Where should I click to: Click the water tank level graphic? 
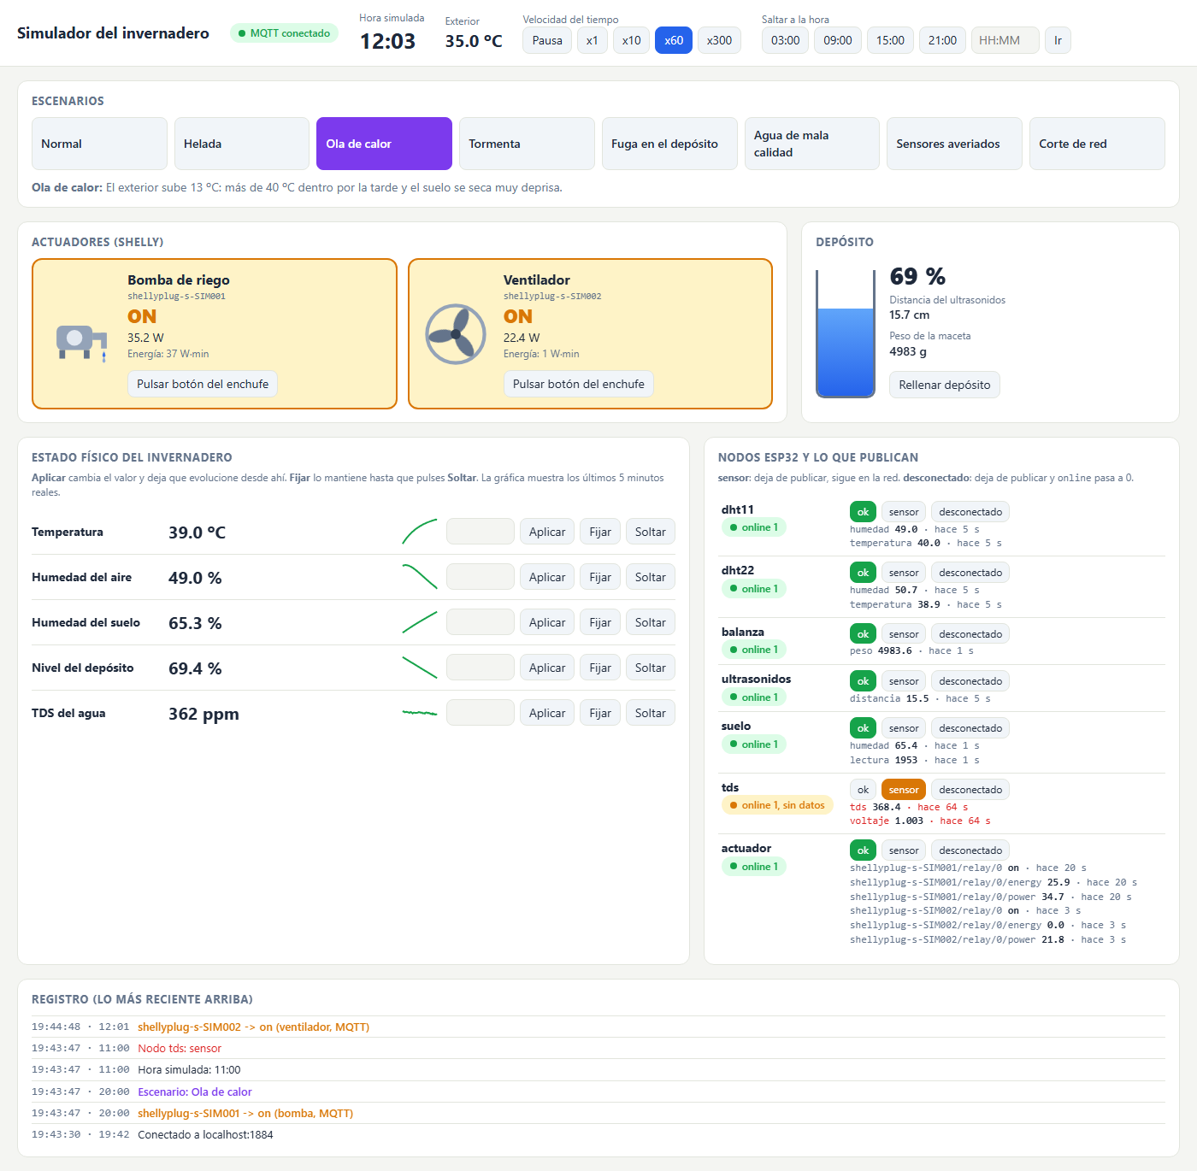click(x=846, y=333)
